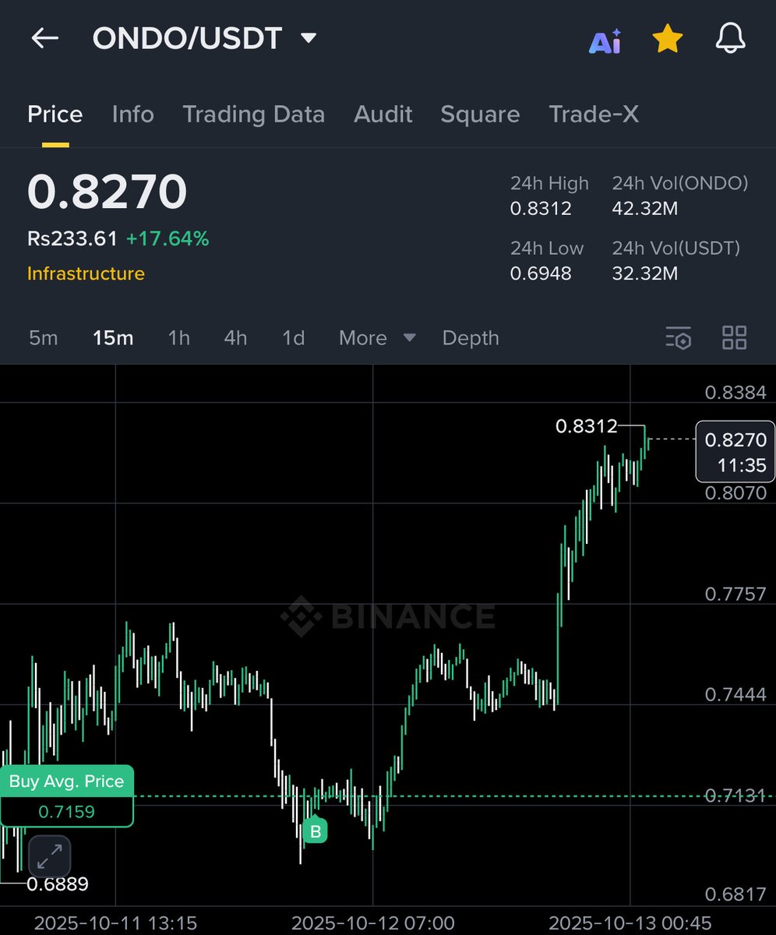The height and width of the screenshot is (935, 776).
Task: Tap the ONDO/USDT pair title
Action: click(x=187, y=38)
